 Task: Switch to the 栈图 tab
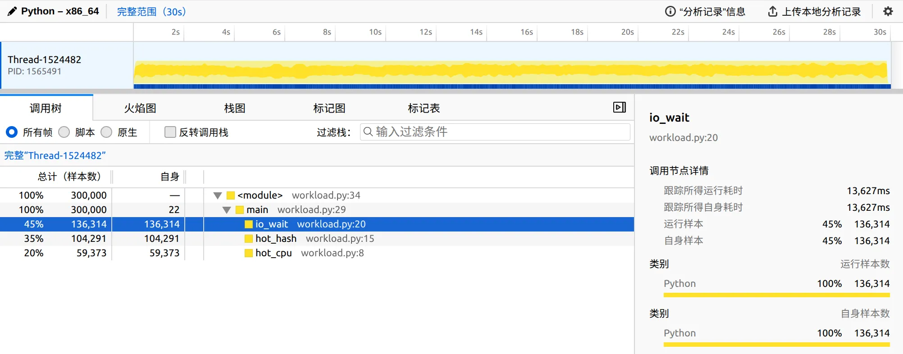(235, 108)
